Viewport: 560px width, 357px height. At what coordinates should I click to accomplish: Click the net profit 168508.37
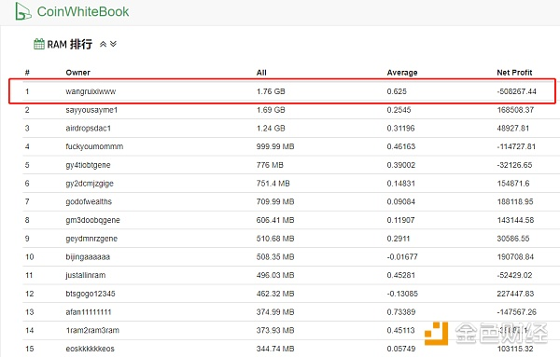pyautogui.click(x=516, y=110)
